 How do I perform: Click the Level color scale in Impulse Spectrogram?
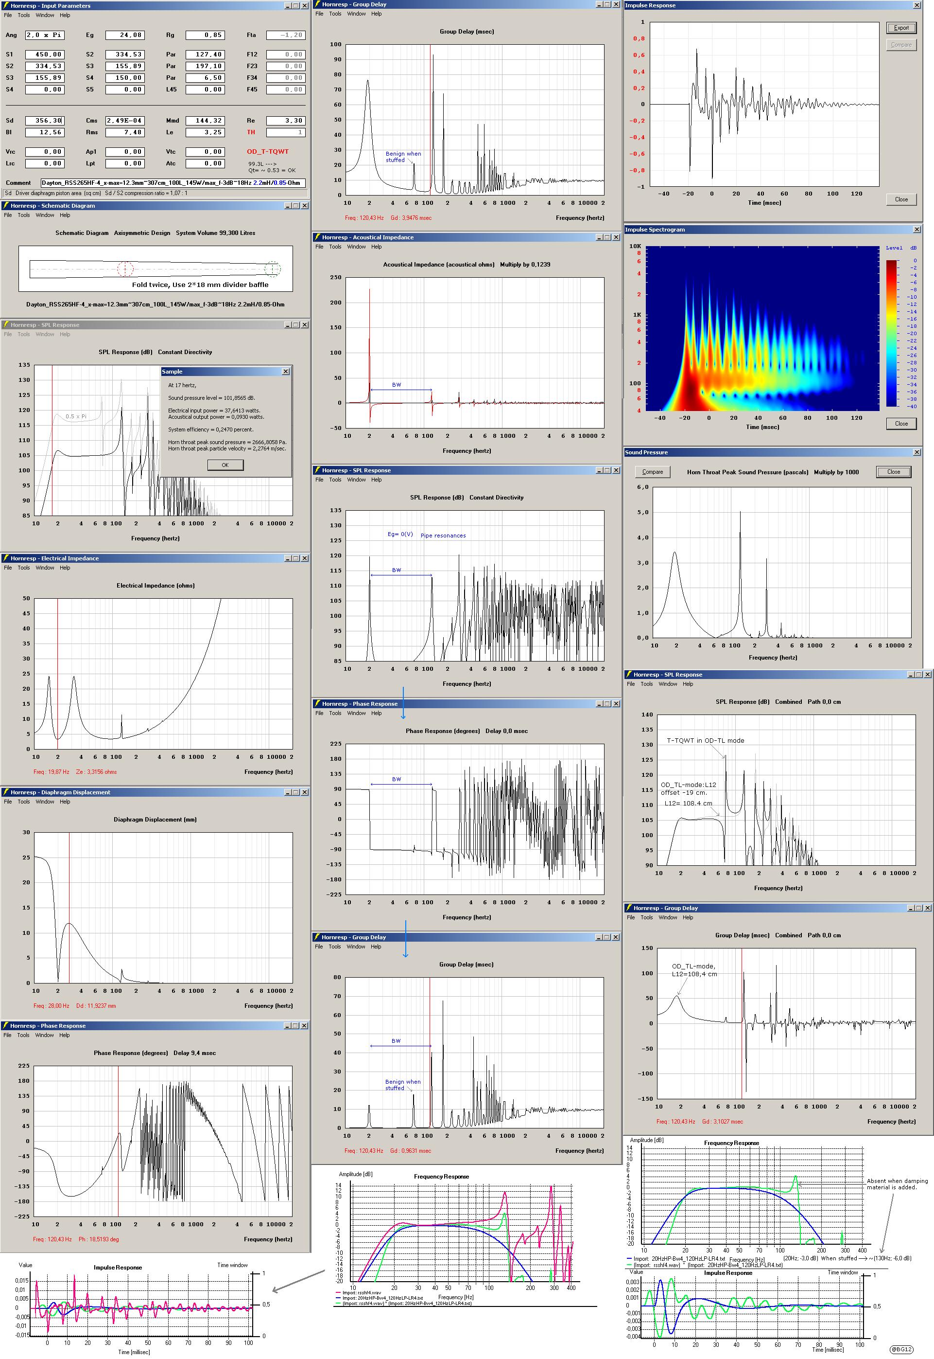click(x=891, y=333)
